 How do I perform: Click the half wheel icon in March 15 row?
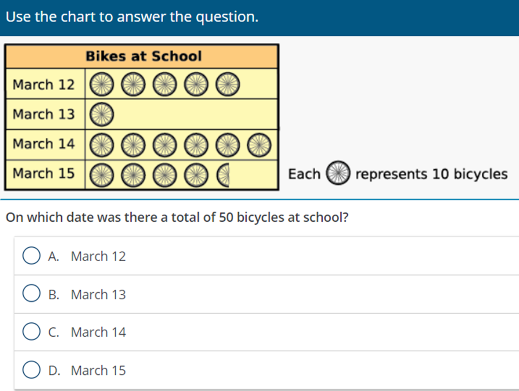coord(224,175)
